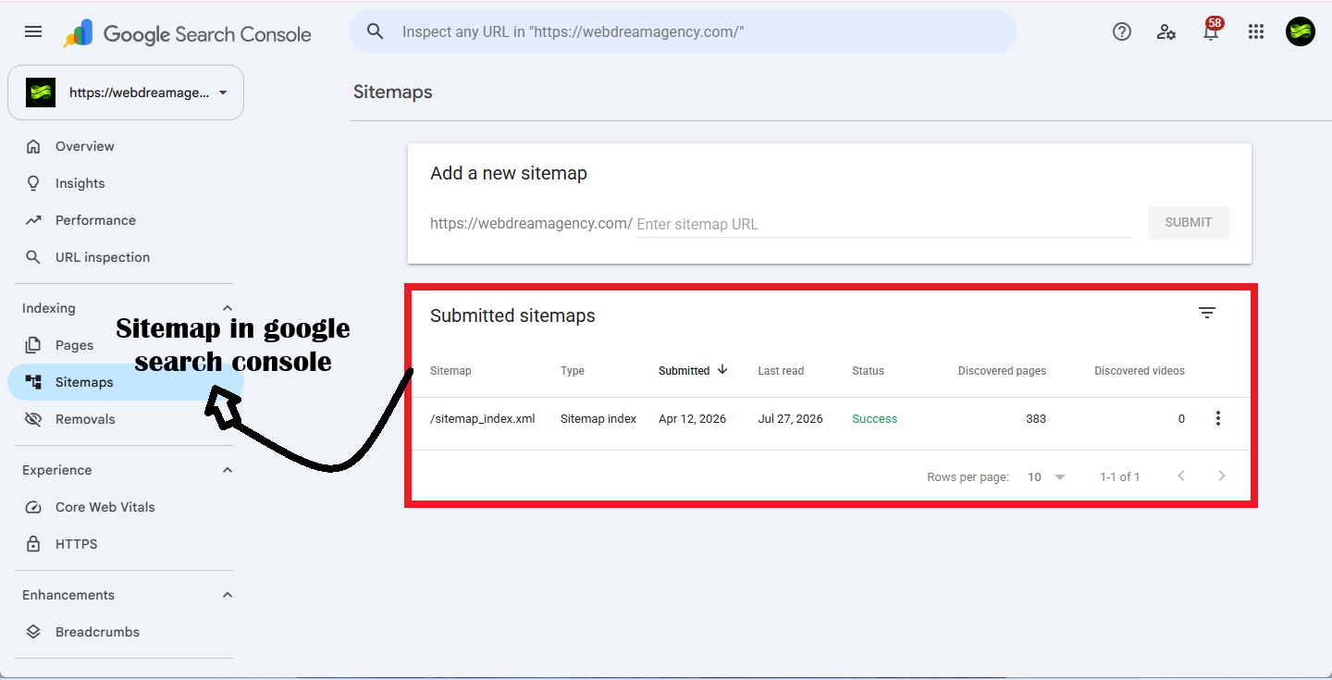Click the property favicon in selector
The height and width of the screenshot is (680, 1332).
tap(41, 93)
